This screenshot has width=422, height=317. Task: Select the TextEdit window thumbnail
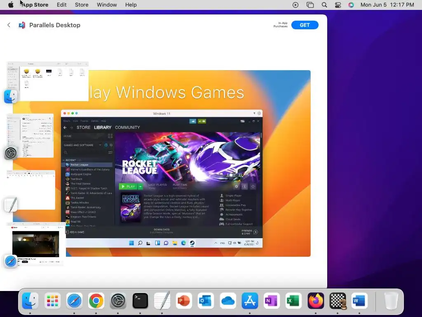pyautogui.click(x=31, y=190)
